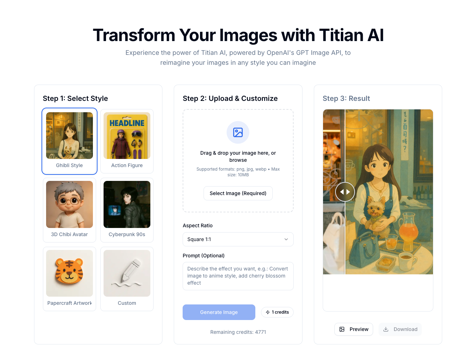Click the image upload icon
This screenshot has width=472, height=354.
point(238,132)
